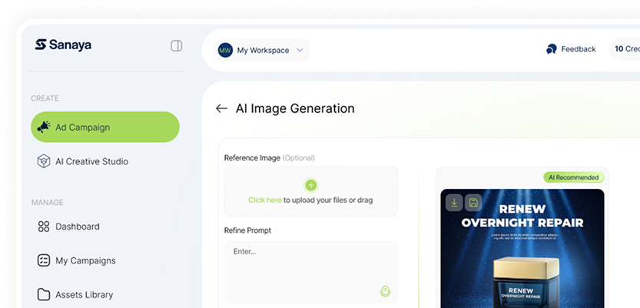Viewport: 640px width, 308px height.
Task: Focus the Refine Prompt text field
Action: [310, 272]
